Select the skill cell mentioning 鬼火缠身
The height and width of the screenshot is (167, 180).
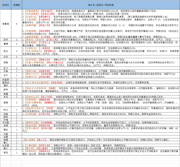[x=101, y=148]
